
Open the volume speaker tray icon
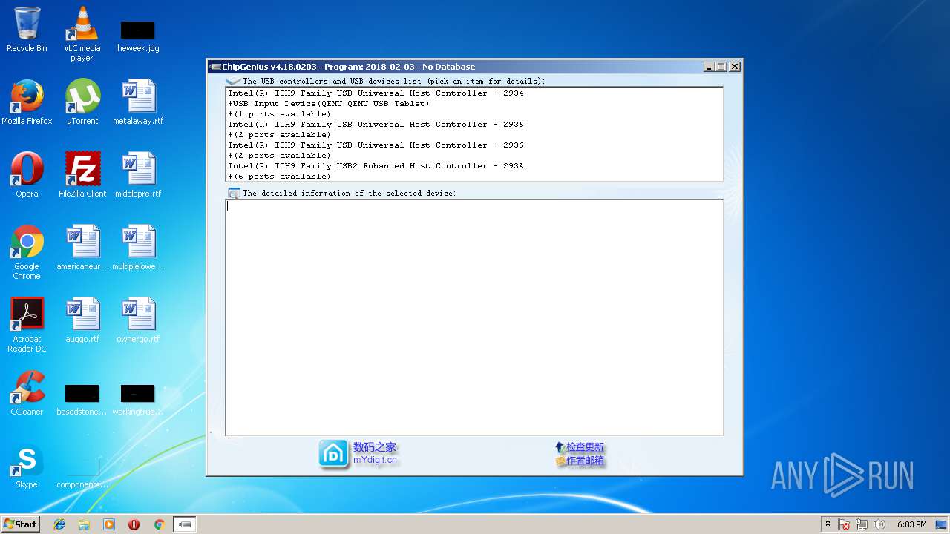pyautogui.click(x=879, y=524)
